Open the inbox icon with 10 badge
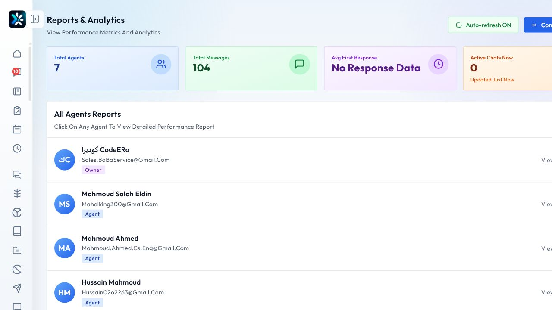The height and width of the screenshot is (310, 552). pos(17,72)
